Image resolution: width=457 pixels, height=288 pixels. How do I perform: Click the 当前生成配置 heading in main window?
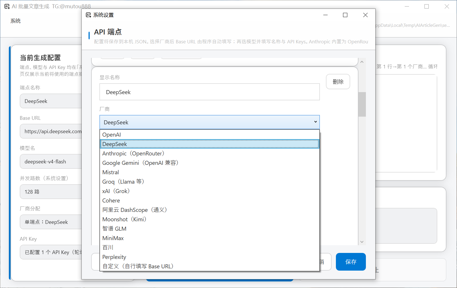[40, 58]
